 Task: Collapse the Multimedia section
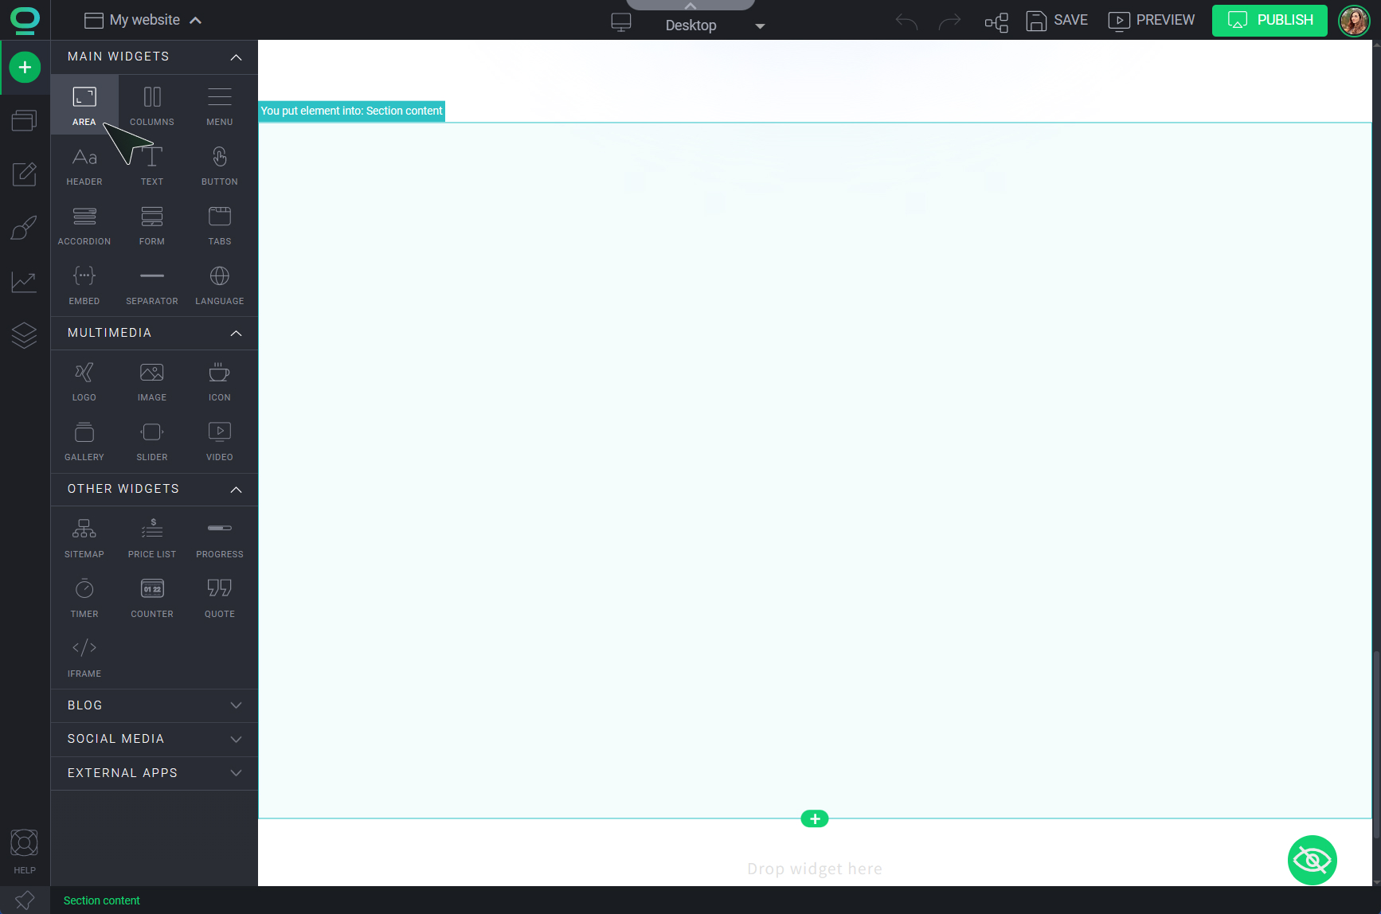click(155, 333)
